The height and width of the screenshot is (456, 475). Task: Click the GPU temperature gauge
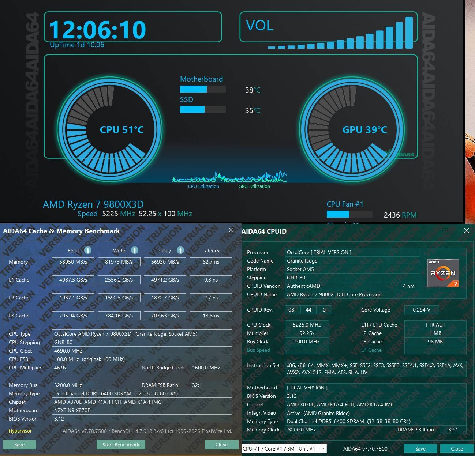click(353, 129)
